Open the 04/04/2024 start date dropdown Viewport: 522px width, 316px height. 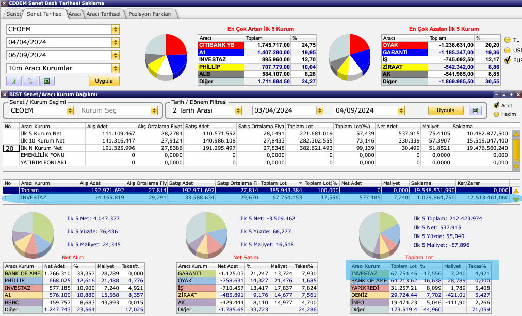[116, 42]
